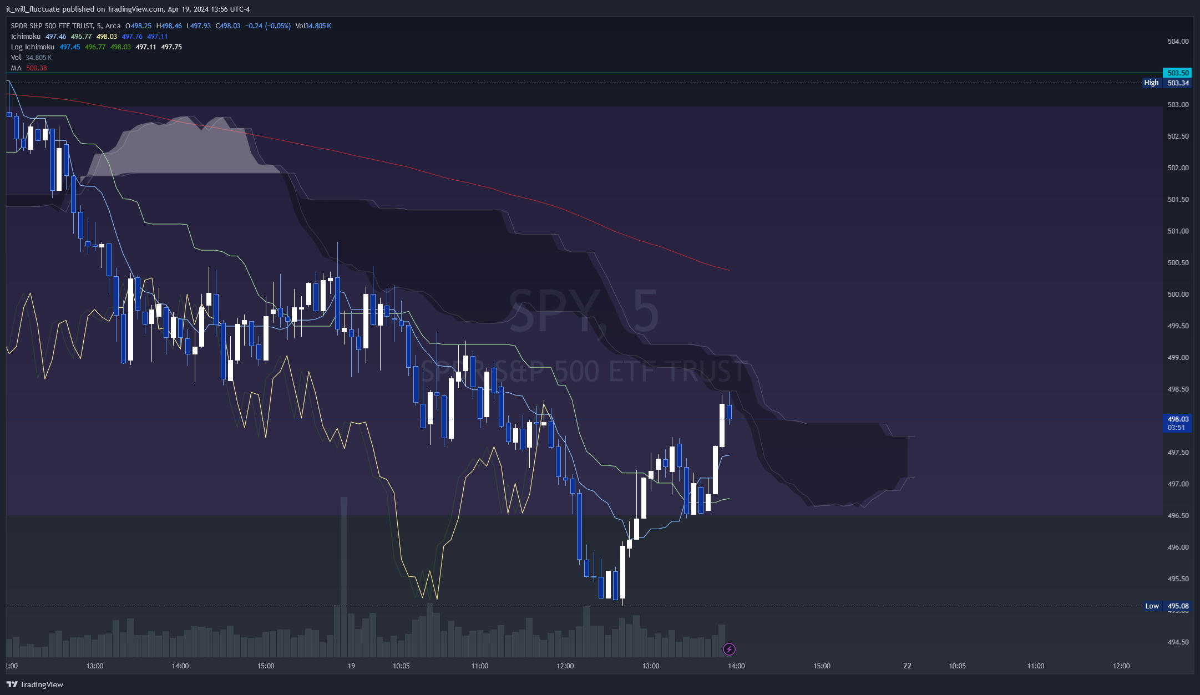Image resolution: width=1200 pixels, height=695 pixels.
Task: Click the it_will_fluctuate published header text
Action: [x=128, y=9]
